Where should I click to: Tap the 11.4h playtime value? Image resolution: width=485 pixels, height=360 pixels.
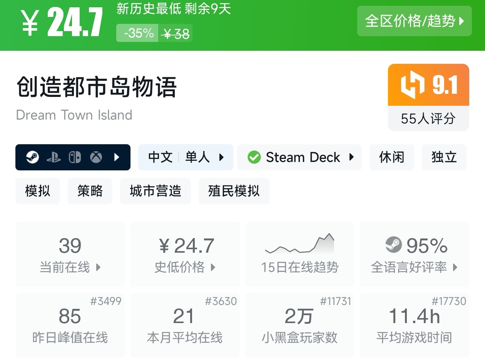coord(414,317)
